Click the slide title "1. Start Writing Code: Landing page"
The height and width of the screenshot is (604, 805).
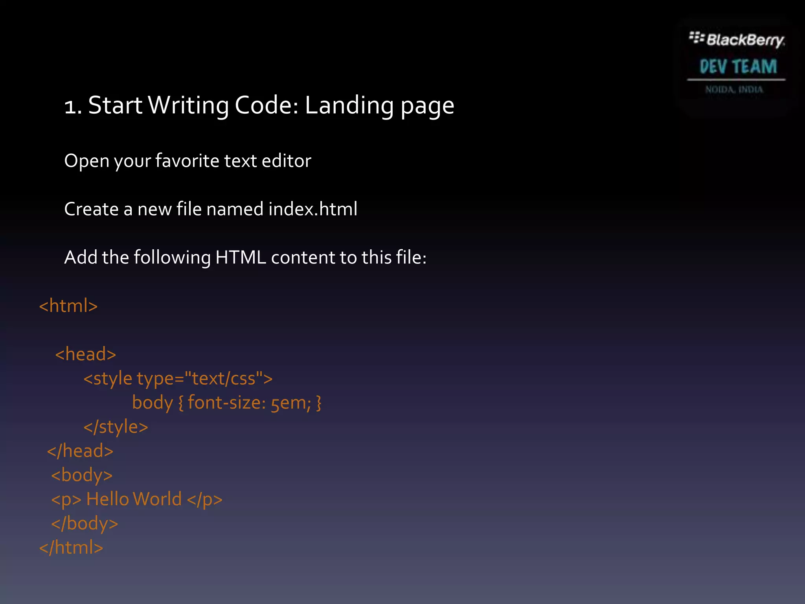(259, 105)
